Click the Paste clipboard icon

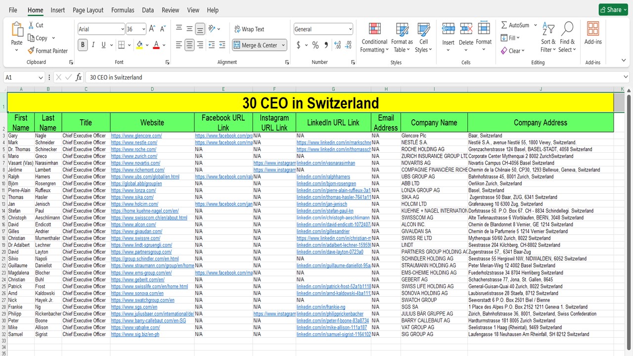[x=17, y=30]
